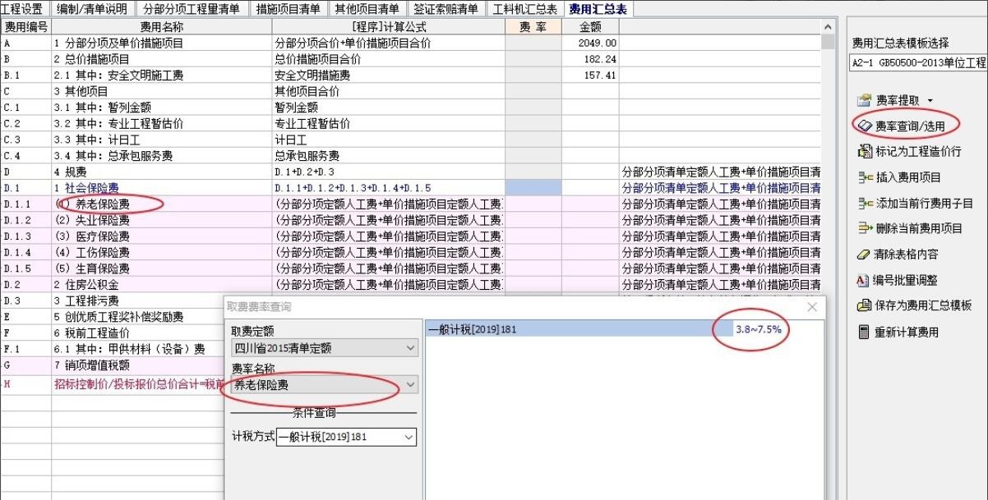Click 编号批量调整 icon
The width and height of the screenshot is (988, 500).
point(863,280)
